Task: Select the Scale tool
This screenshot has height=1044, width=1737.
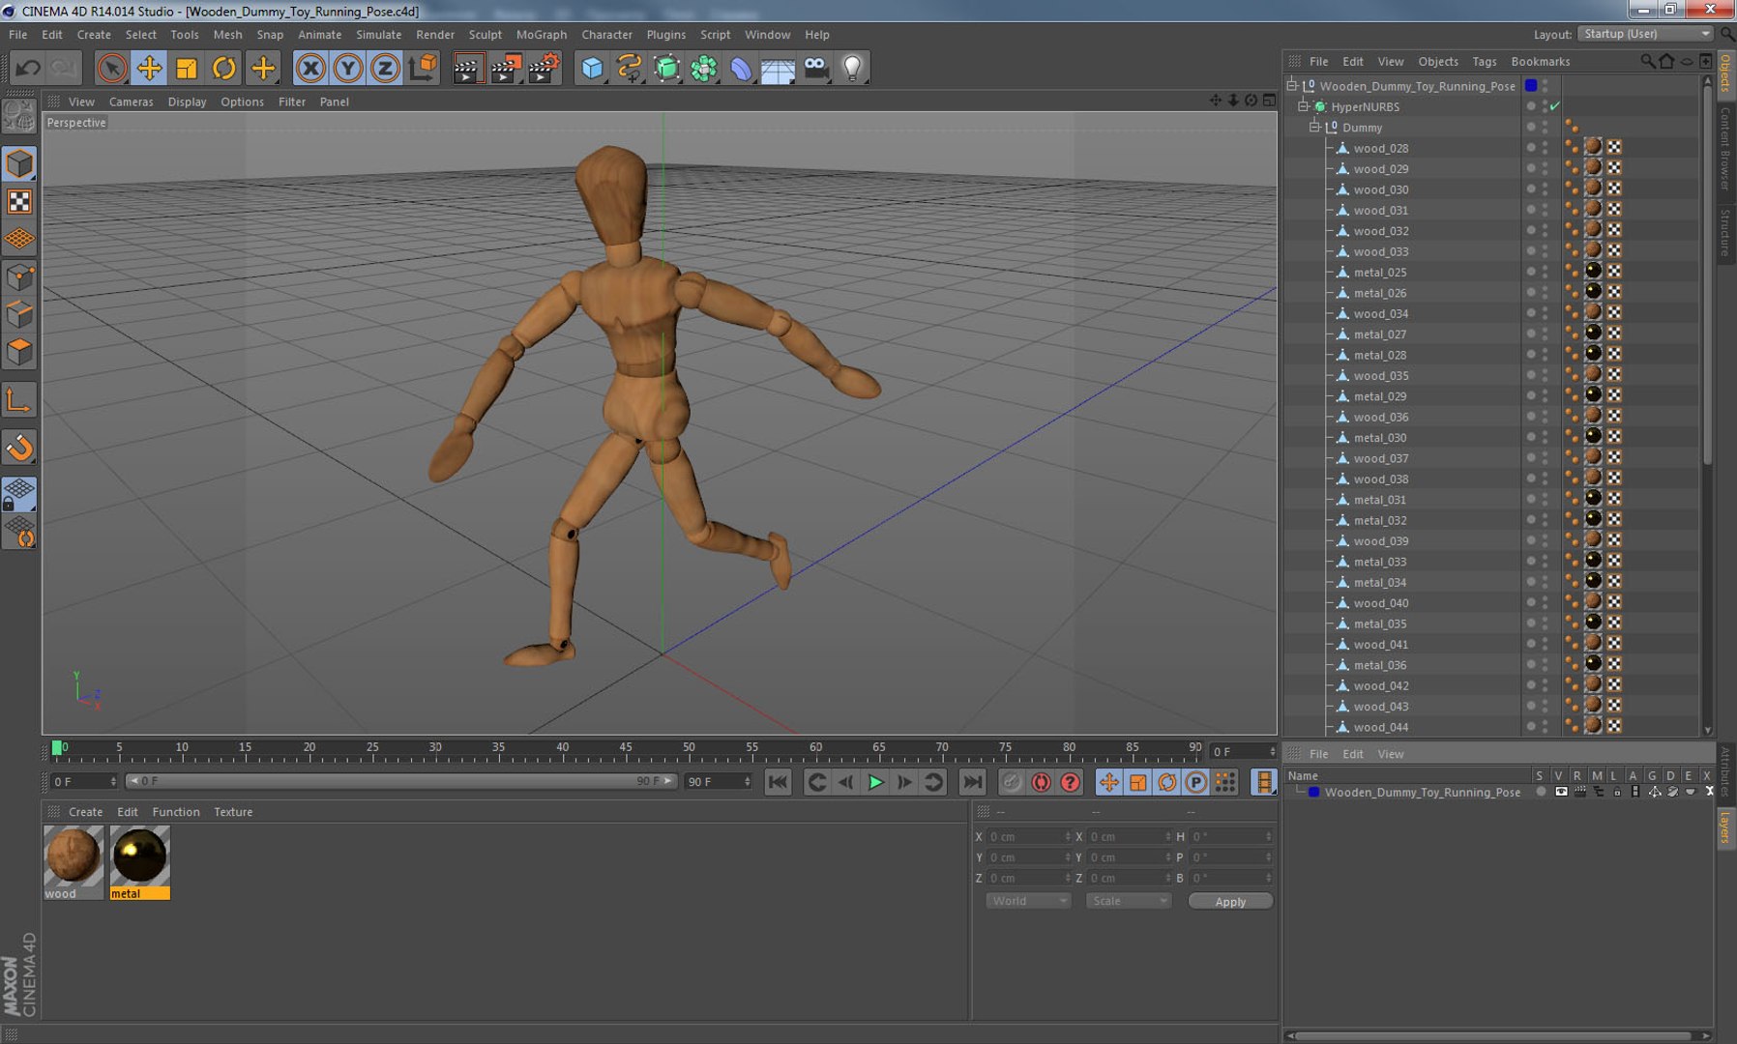Action: pyautogui.click(x=186, y=68)
